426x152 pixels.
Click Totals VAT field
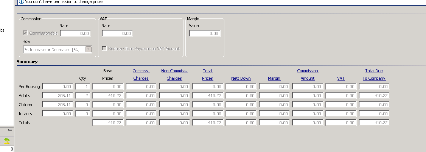pos(341,123)
